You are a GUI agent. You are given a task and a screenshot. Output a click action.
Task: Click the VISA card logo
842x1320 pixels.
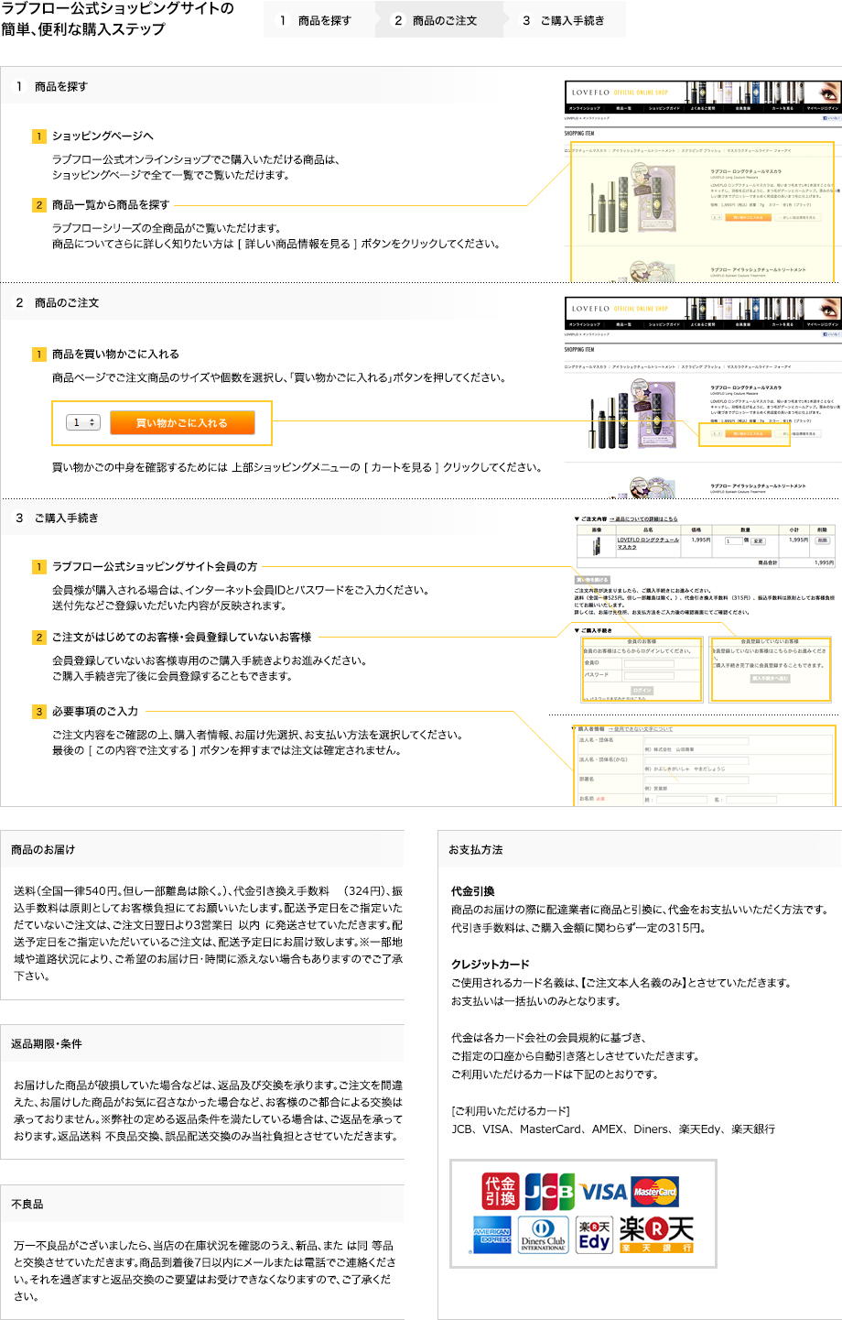click(604, 1192)
